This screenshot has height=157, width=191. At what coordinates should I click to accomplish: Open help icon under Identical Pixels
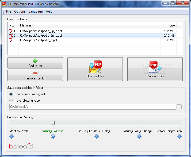(12, 136)
